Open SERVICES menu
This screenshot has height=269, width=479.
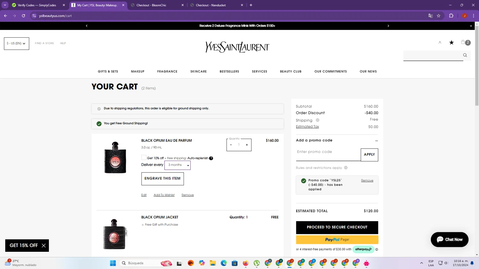point(260,71)
